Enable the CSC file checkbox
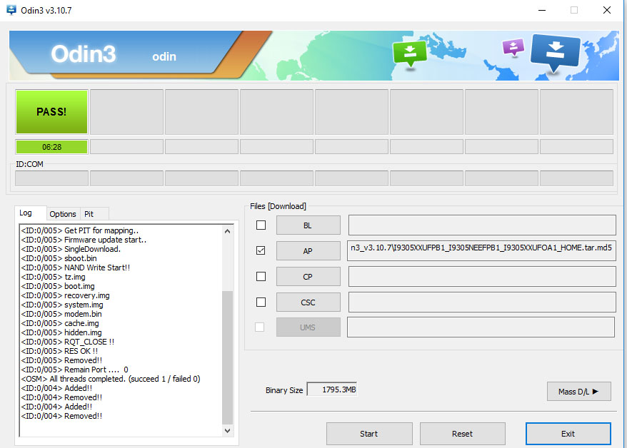Image resolution: width=627 pixels, height=448 pixels. (x=261, y=302)
